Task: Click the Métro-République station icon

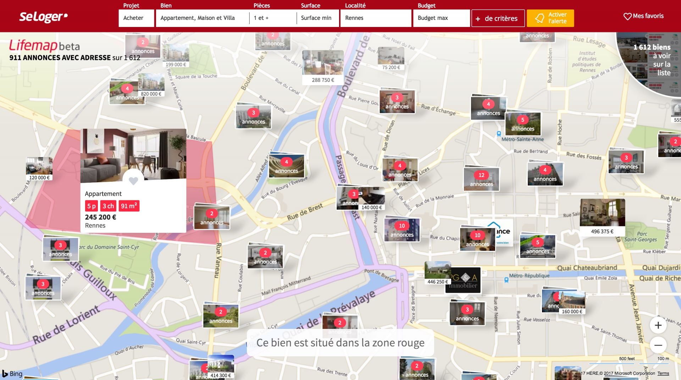Action: [506, 280]
